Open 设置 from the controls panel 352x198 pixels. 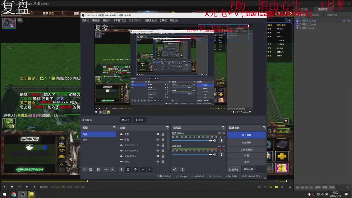coord(246,156)
